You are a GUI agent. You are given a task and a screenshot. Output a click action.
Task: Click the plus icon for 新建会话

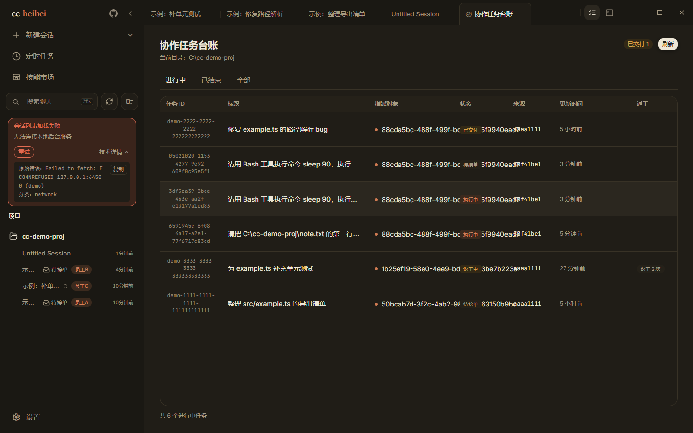[16, 35]
